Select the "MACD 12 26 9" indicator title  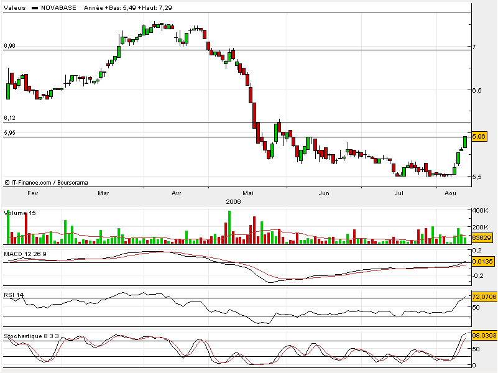25,254
